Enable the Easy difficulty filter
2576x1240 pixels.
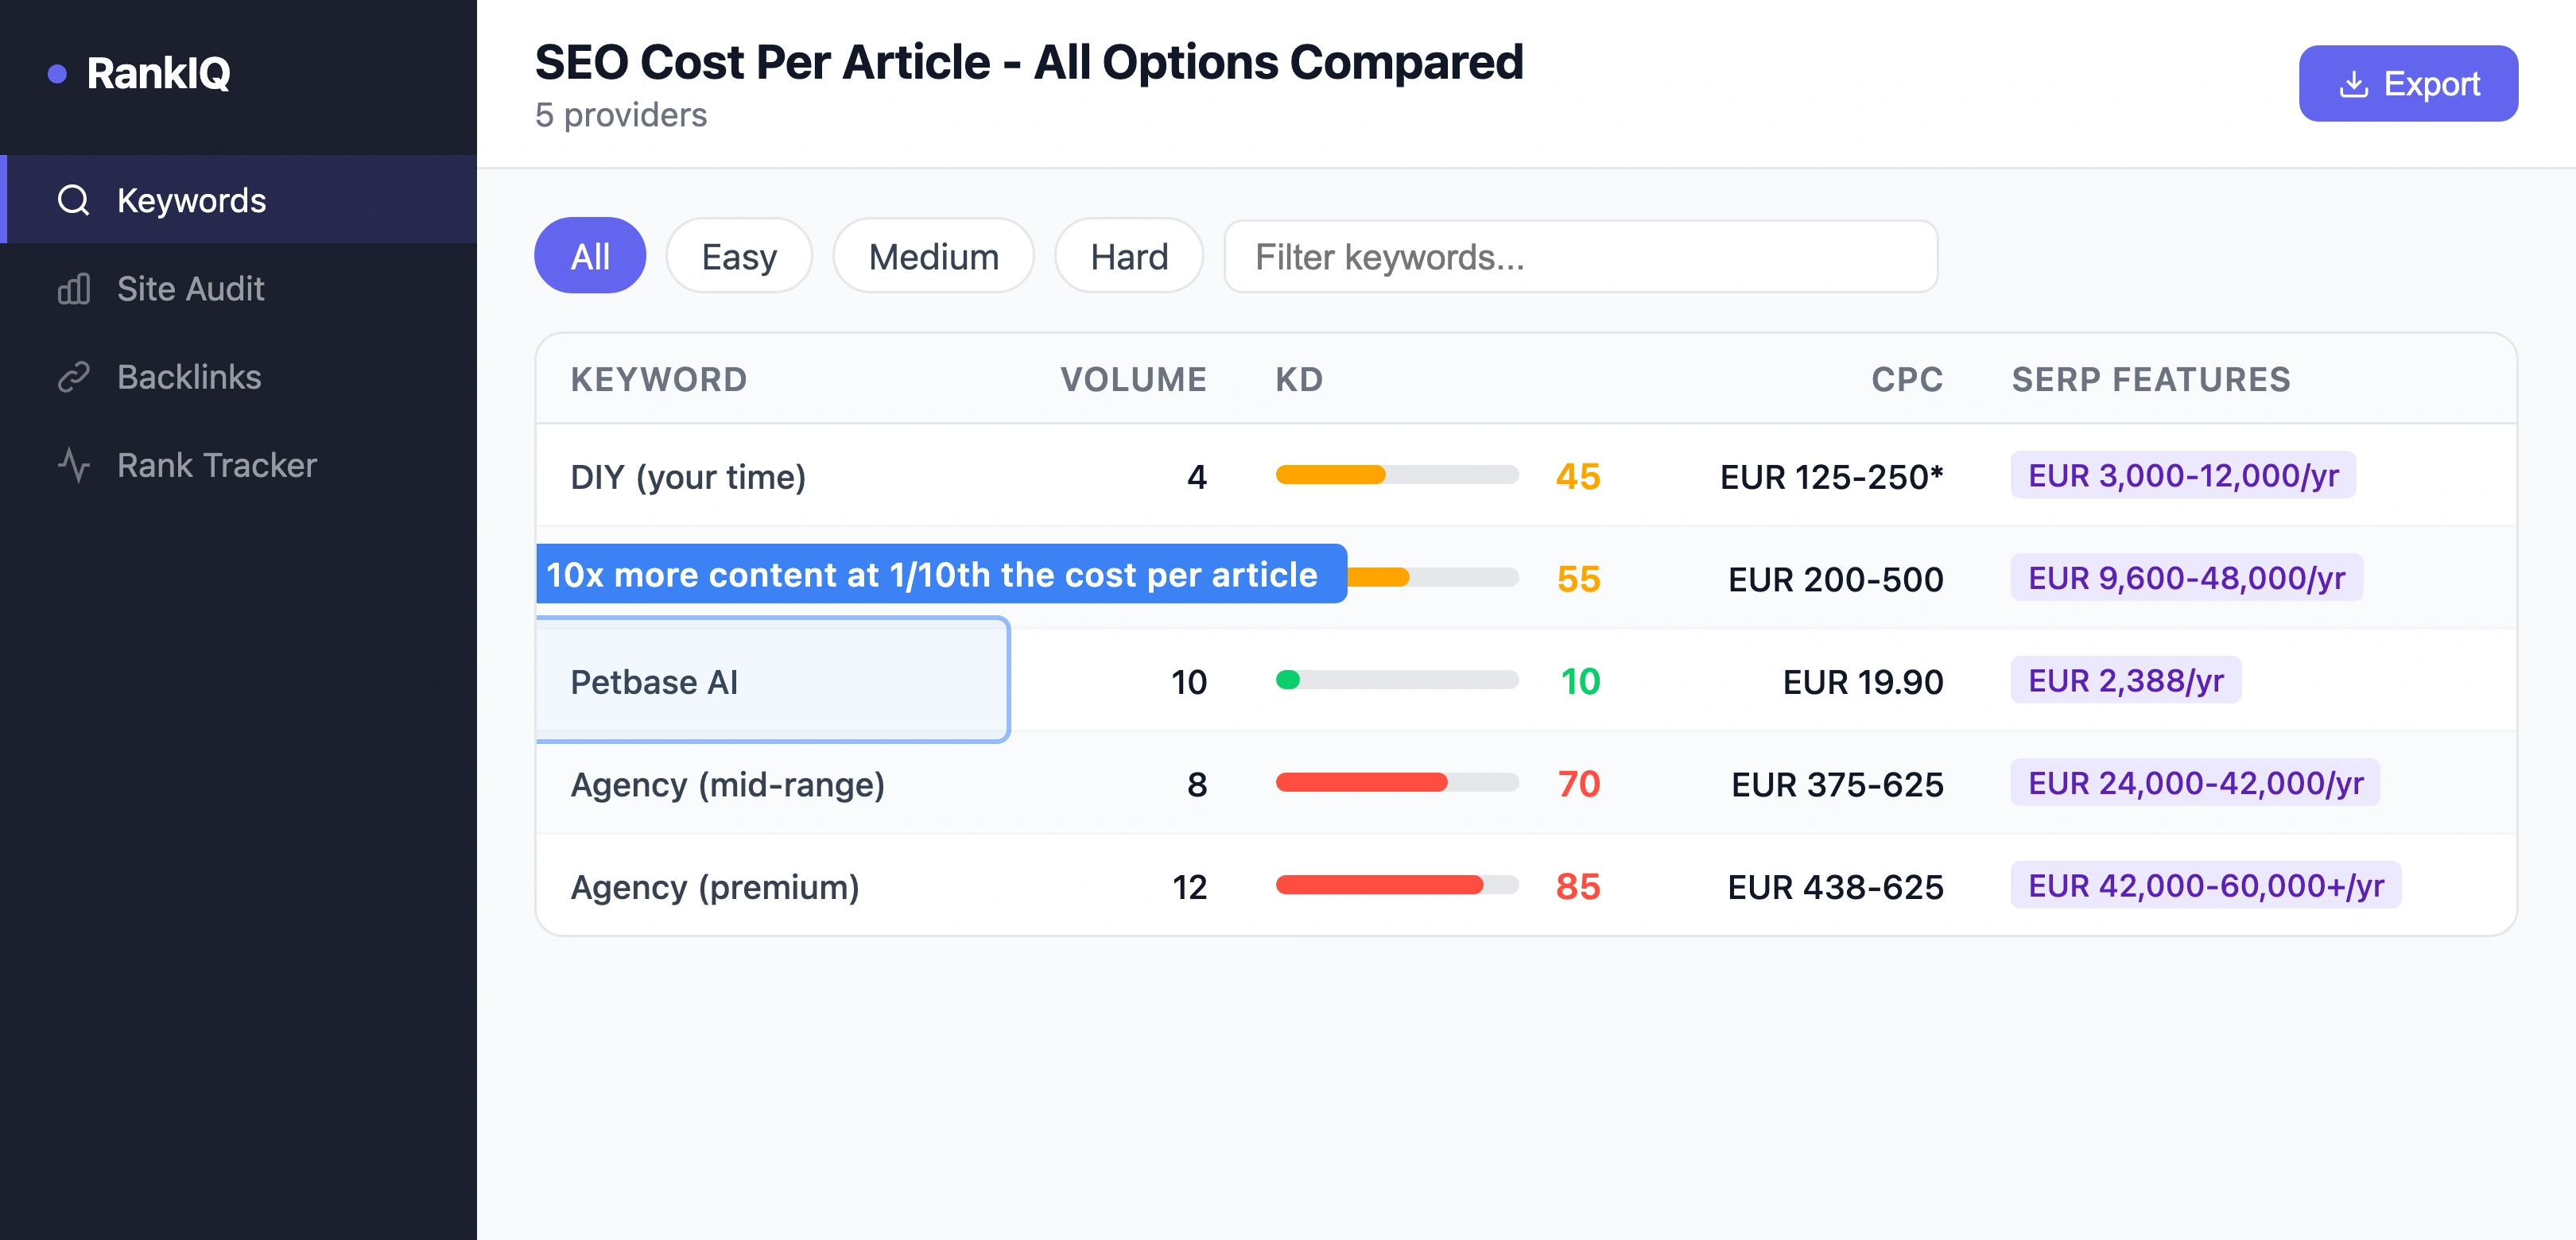pos(738,256)
